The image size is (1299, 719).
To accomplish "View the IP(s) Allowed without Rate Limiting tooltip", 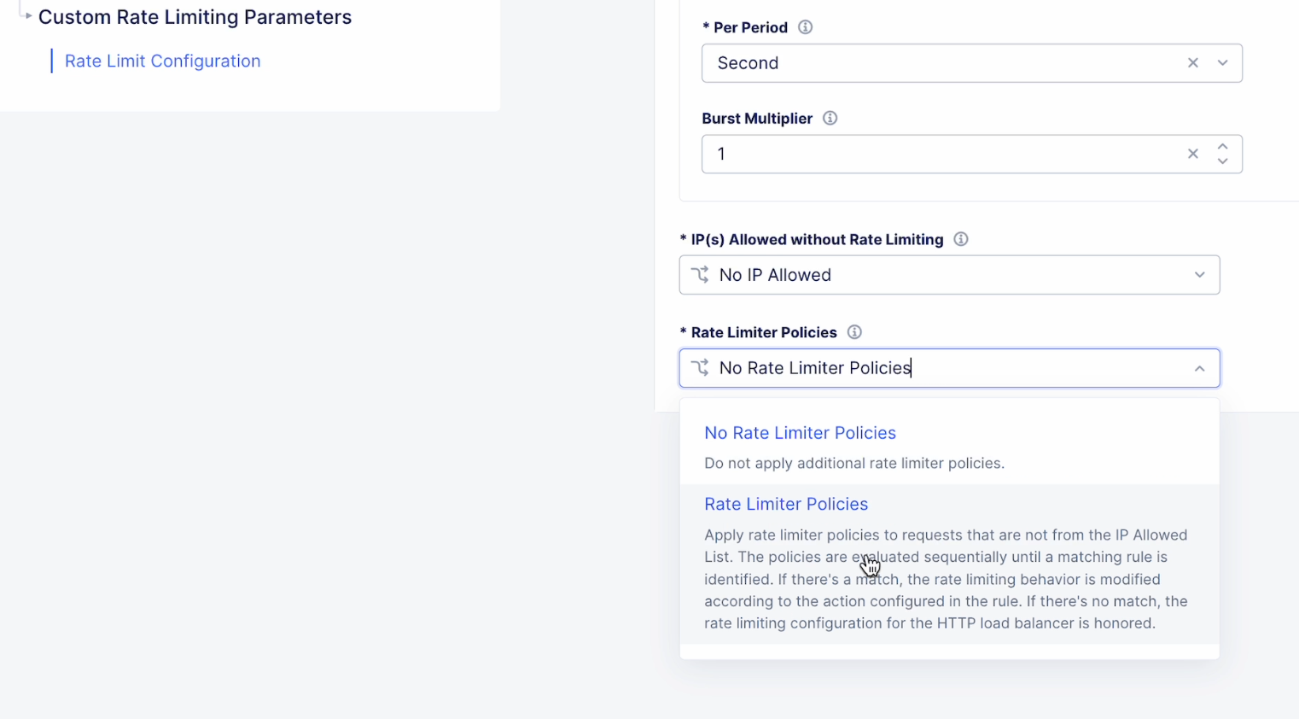I will [960, 239].
